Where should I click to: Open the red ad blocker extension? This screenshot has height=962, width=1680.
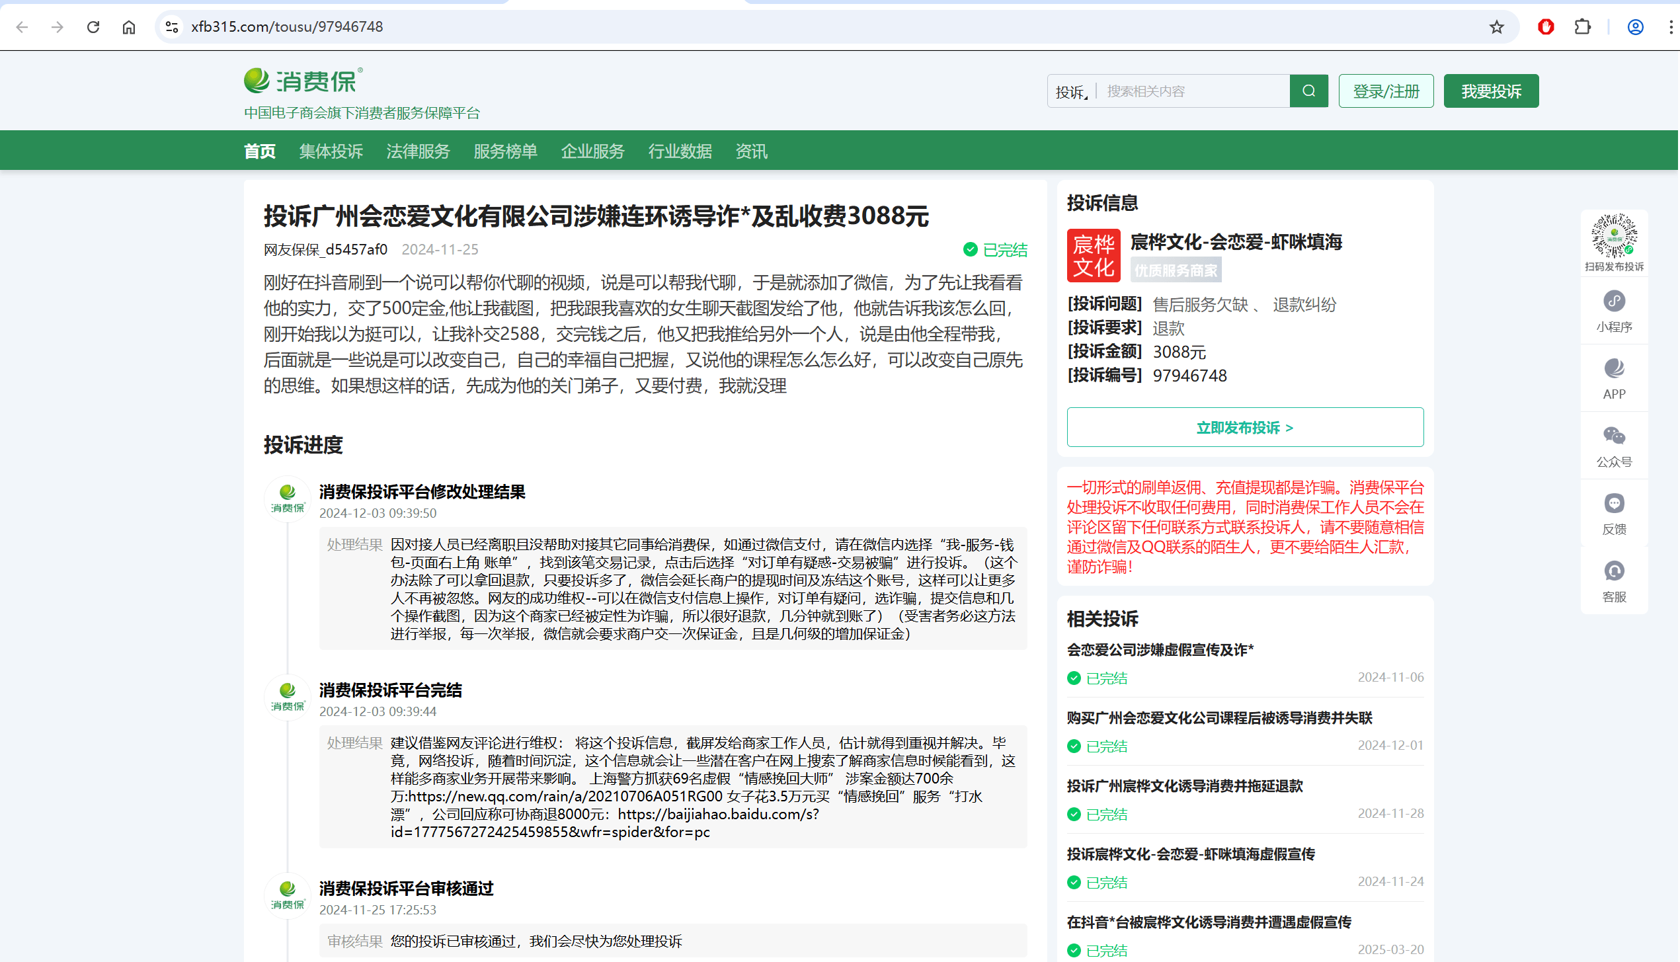[1546, 26]
